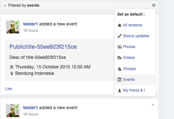
Task: Like the first event post
Action: point(8,89)
